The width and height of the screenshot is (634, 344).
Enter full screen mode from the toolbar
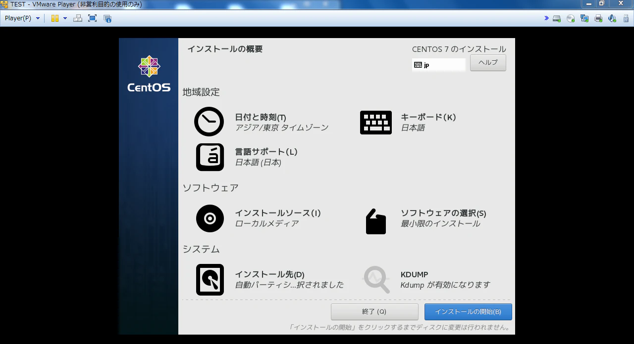(92, 18)
